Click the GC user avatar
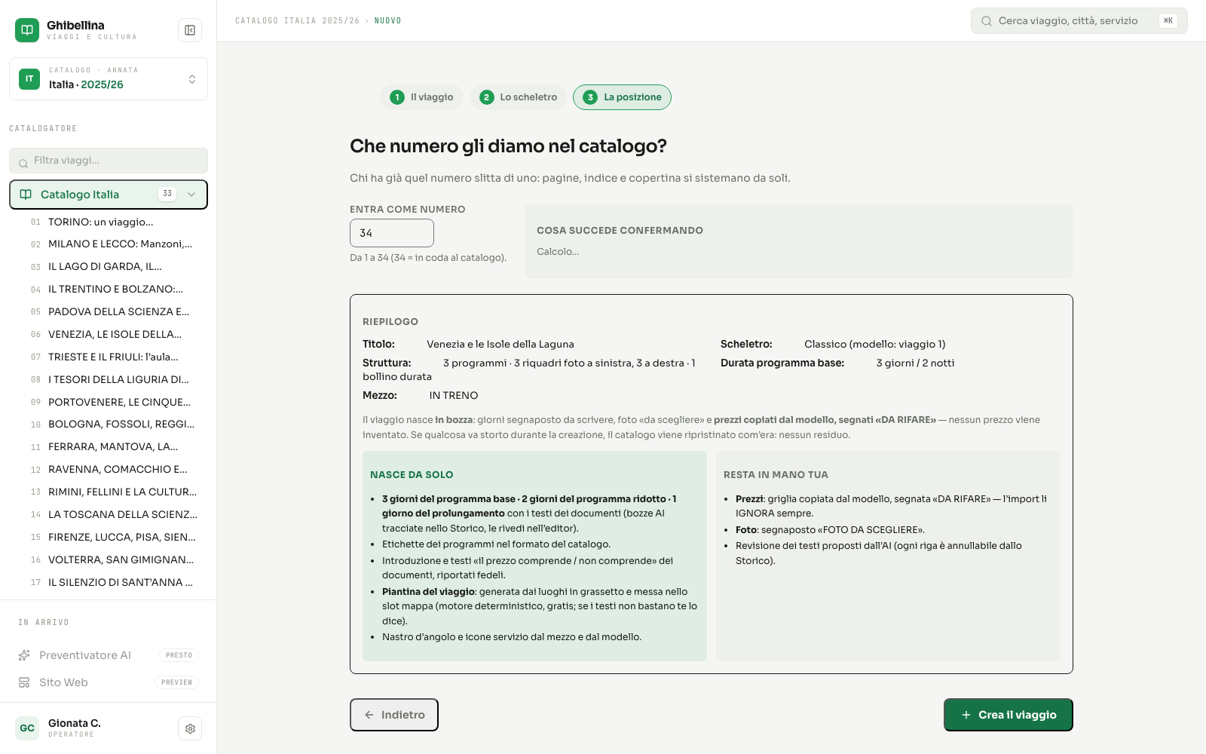Screen dimensions: 1206x754 click(27, 728)
